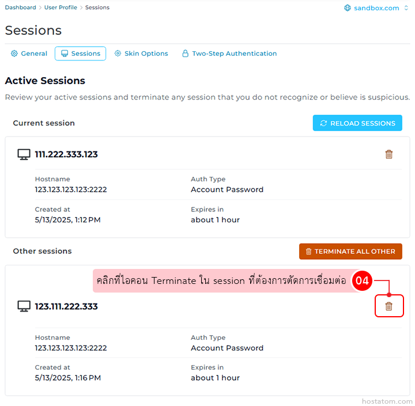
Task: Click trash icon for session 123.111.222.333
Action: [388, 306]
